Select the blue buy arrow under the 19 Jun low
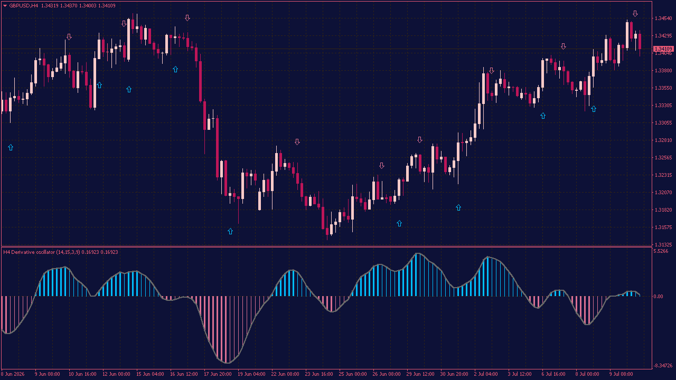Image resolution: width=676 pixels, height=380 pixels. (230, 231)
